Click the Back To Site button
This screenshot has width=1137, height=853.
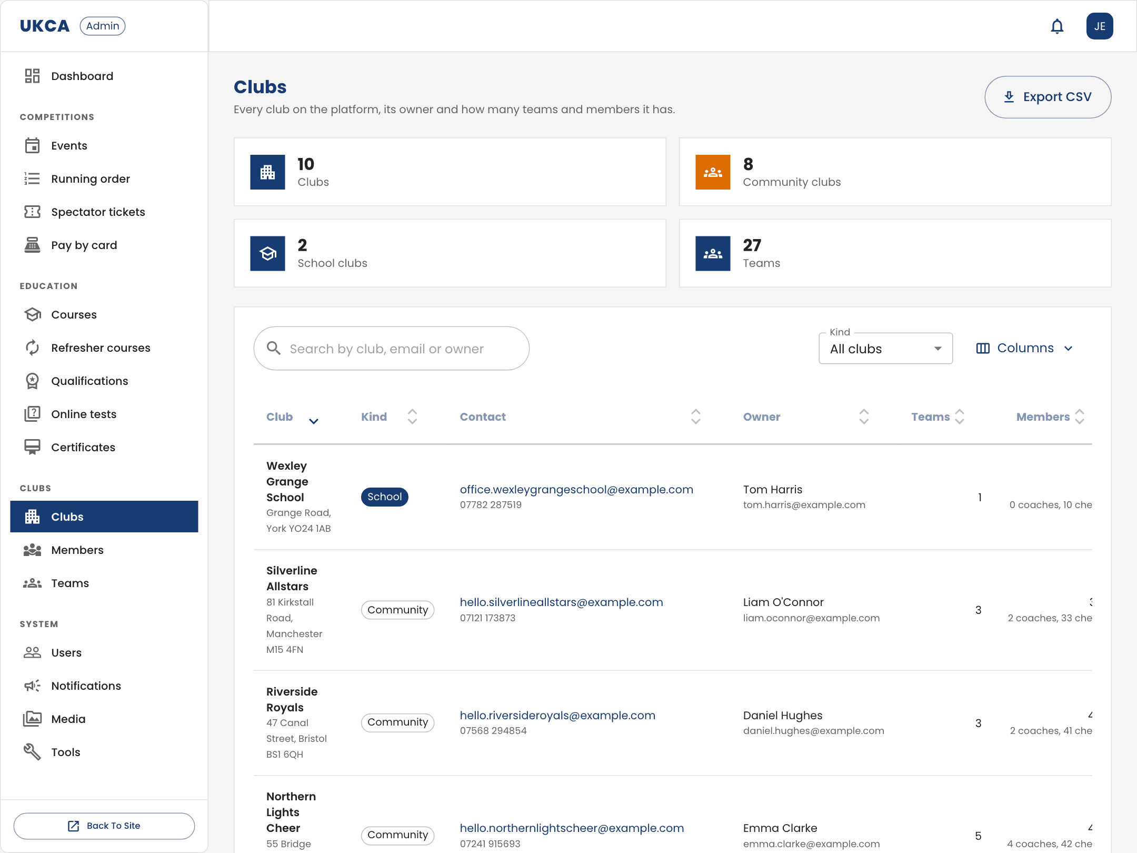(x=104, y=826)
